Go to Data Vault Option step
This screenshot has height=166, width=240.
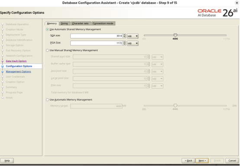point(16,61)
